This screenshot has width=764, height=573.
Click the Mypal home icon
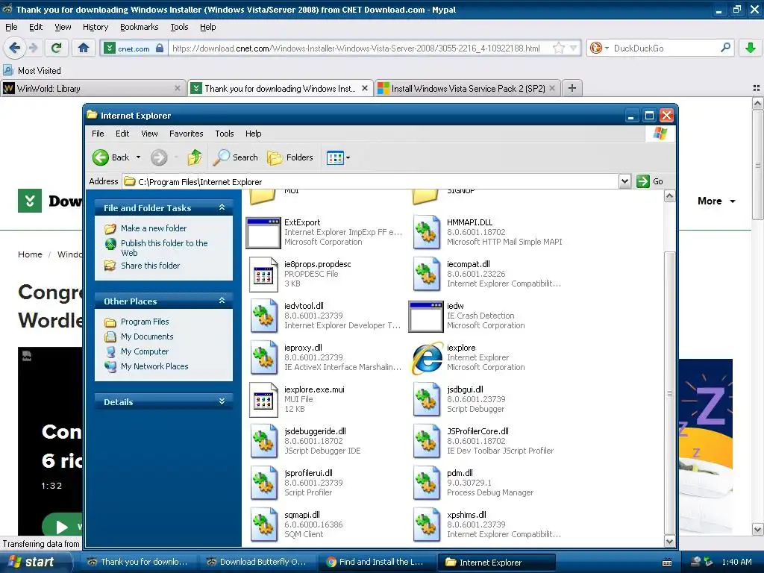[84, 48]
